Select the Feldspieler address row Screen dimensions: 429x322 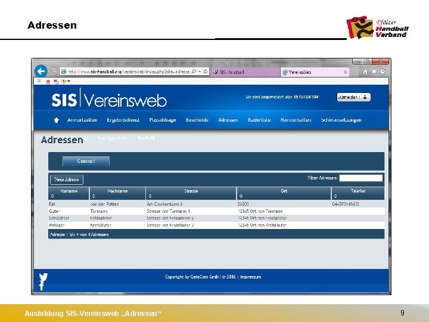216,218
